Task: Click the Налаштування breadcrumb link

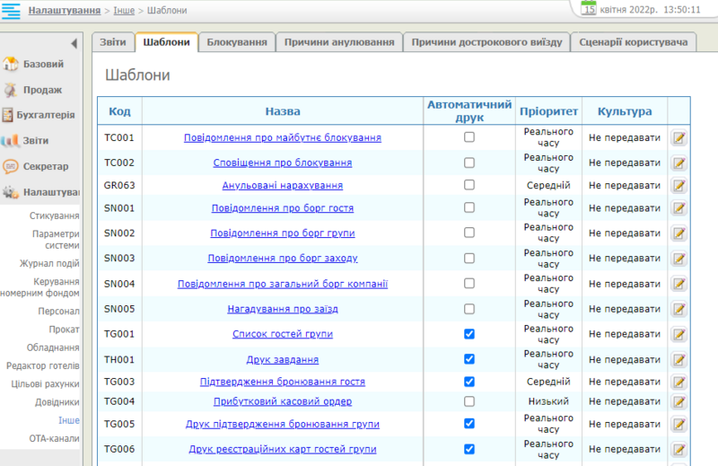Action: [x=63, y=11]
